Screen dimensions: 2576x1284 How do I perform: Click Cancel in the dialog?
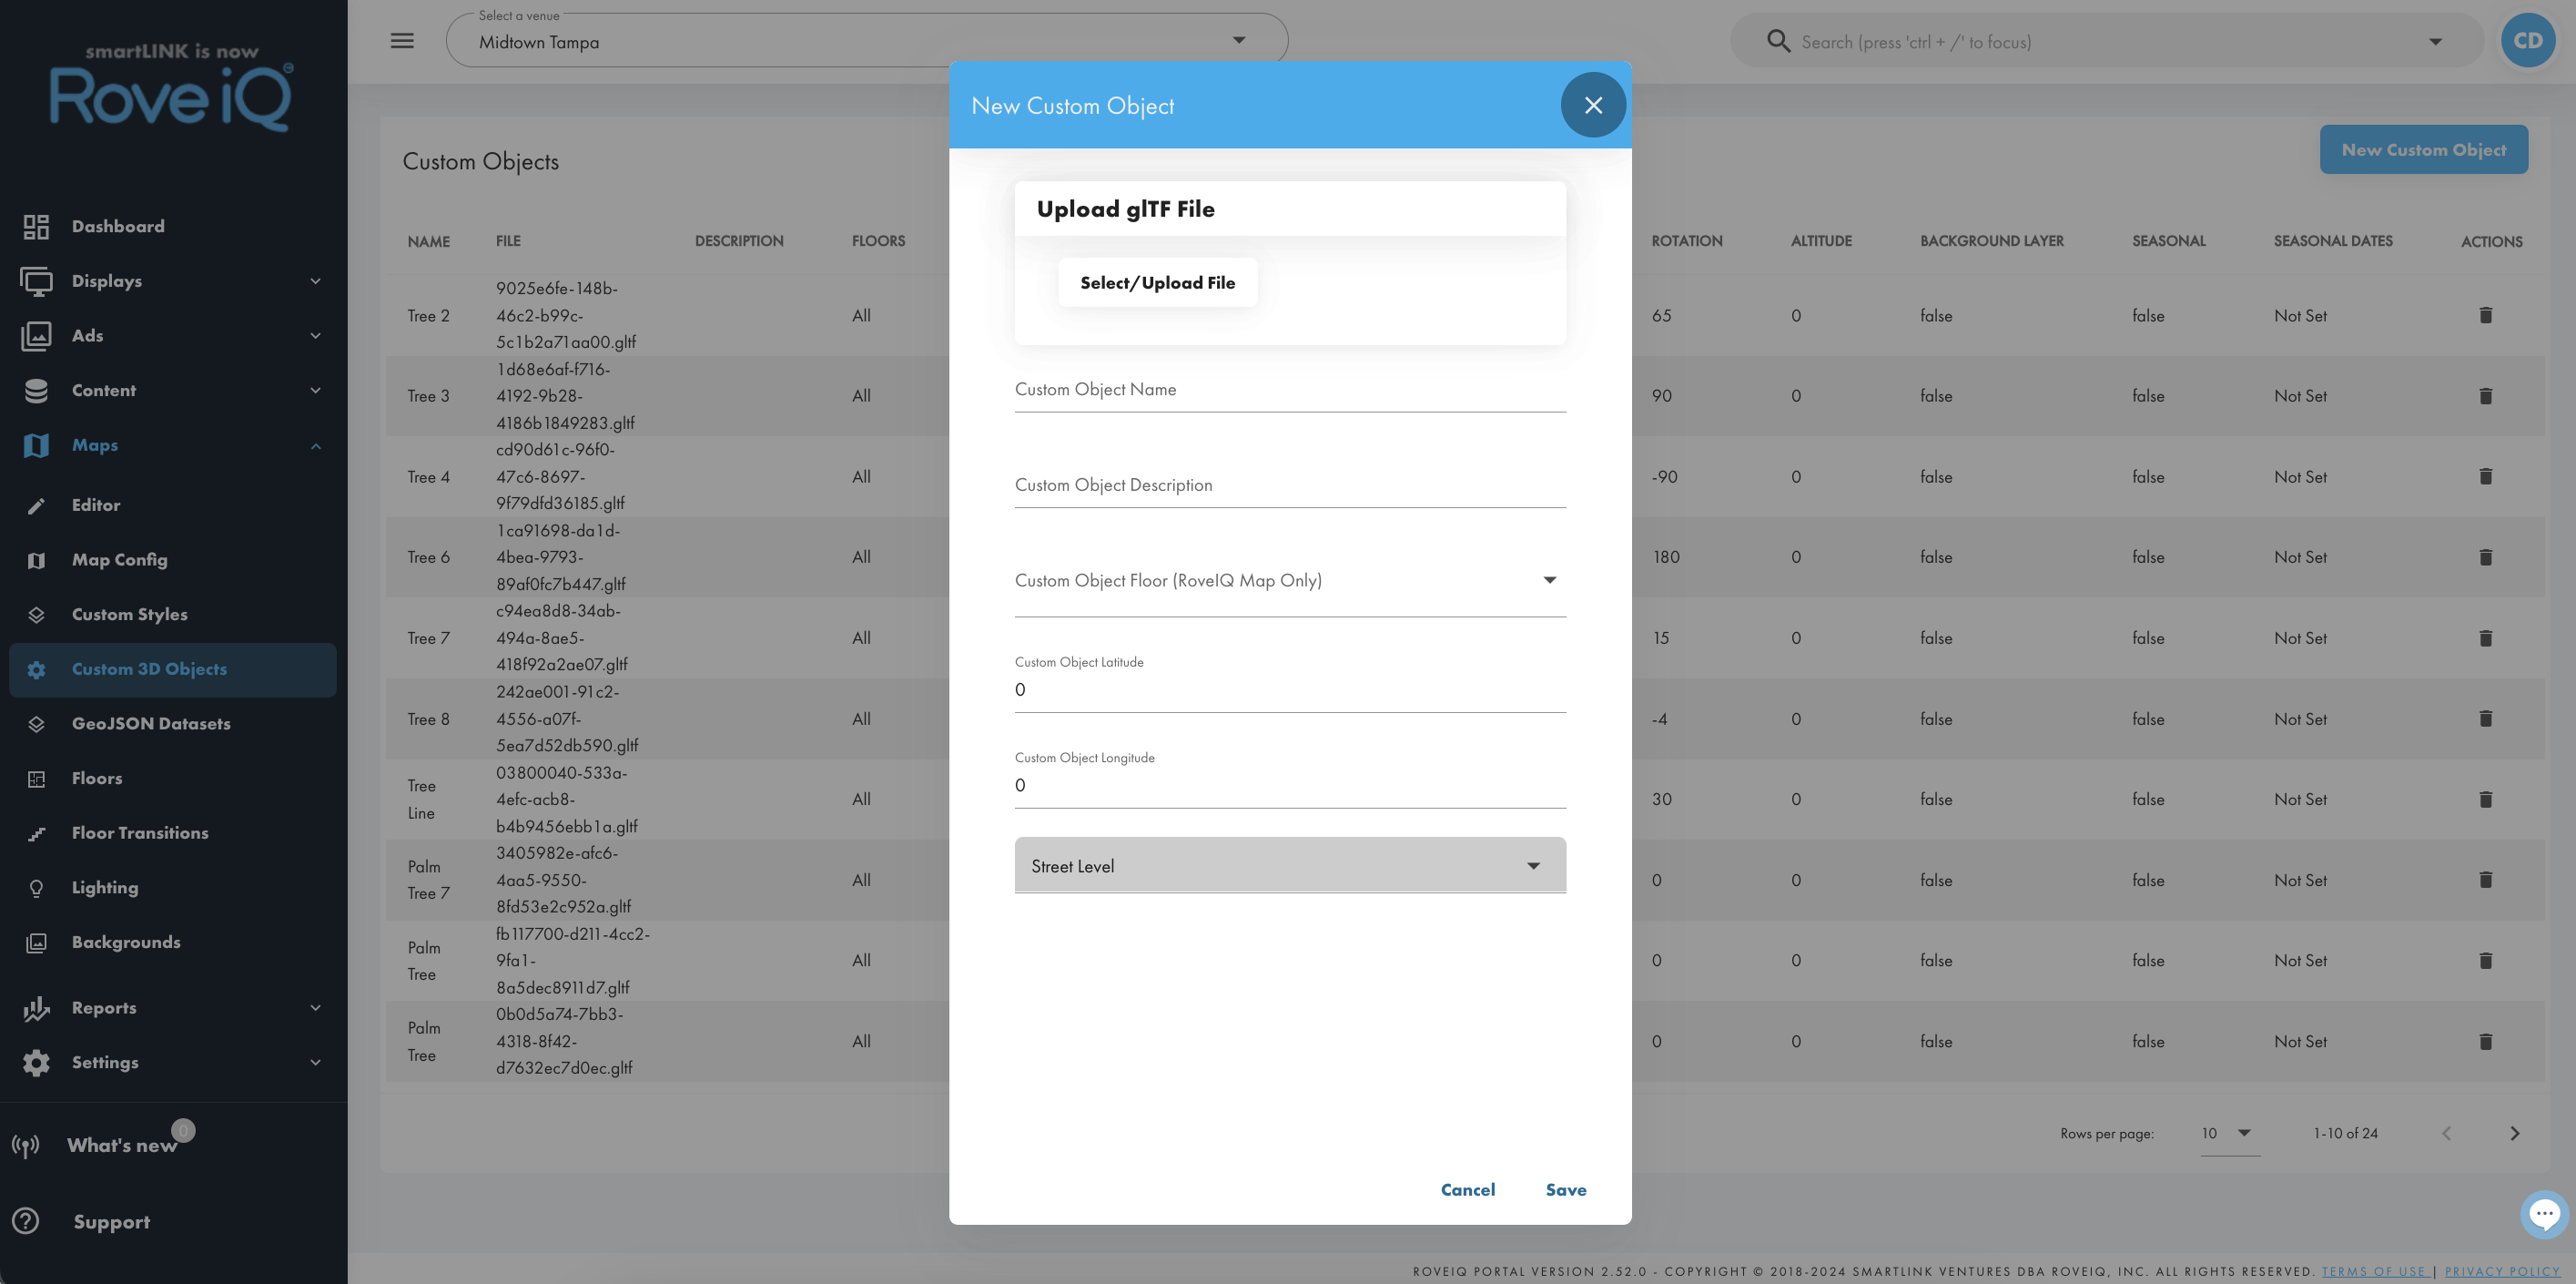coord(1467,1189)
